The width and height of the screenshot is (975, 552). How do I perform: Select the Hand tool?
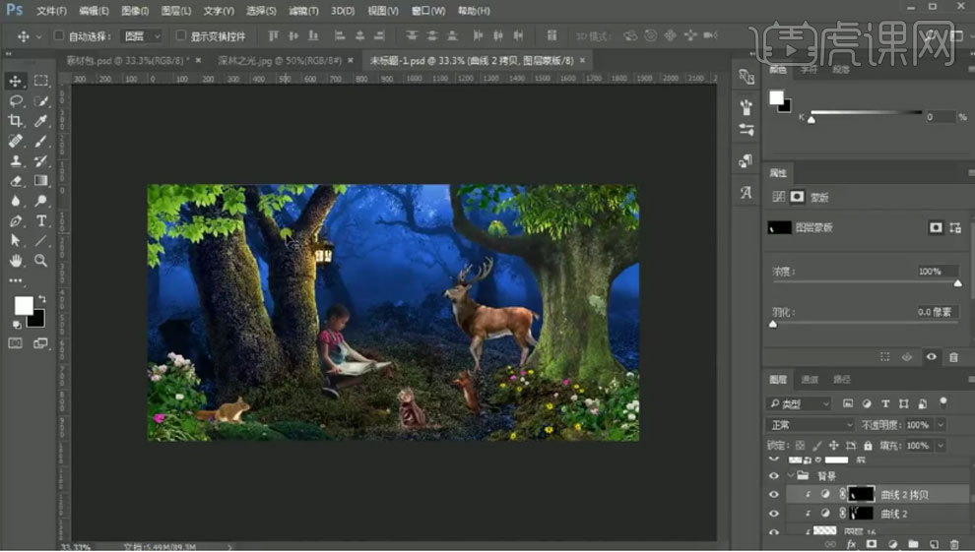tap(16, 261)
